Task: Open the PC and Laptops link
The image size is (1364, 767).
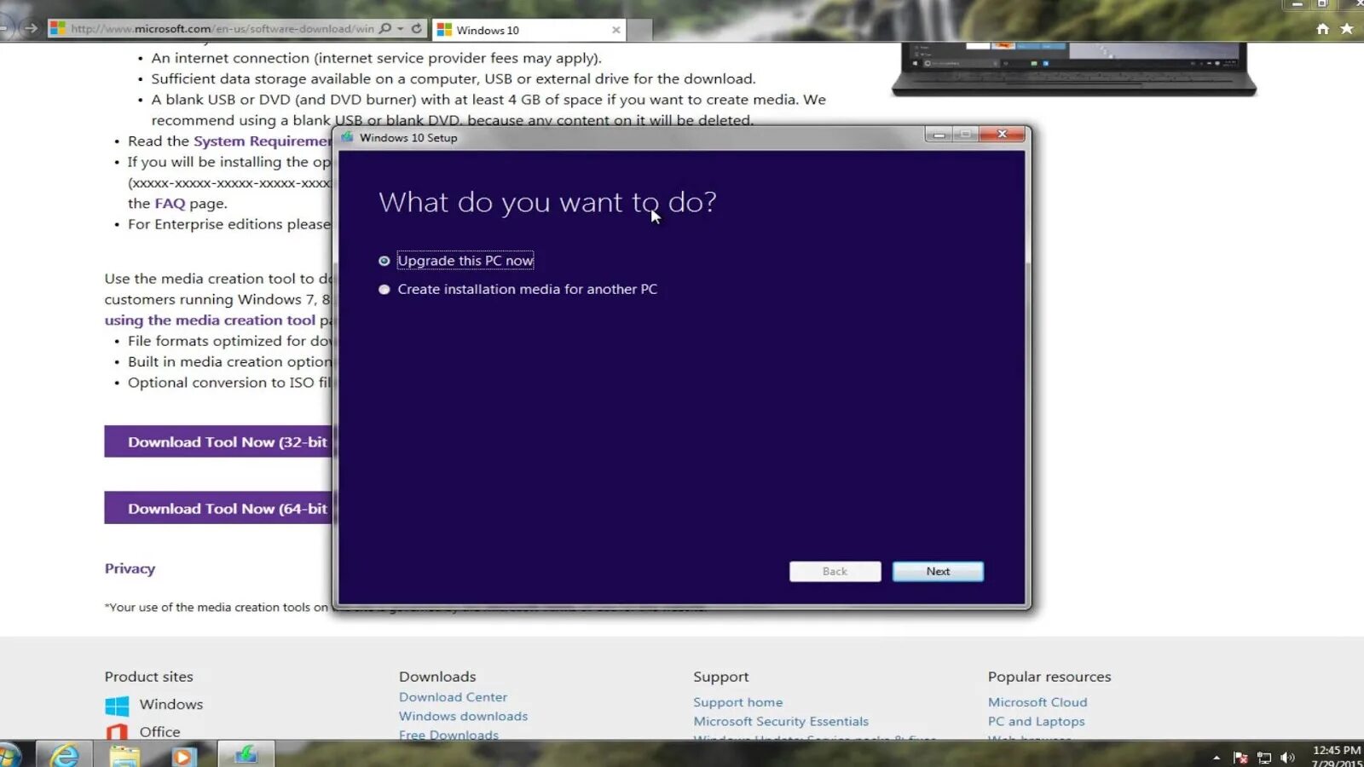Action: click(1036, 722)
